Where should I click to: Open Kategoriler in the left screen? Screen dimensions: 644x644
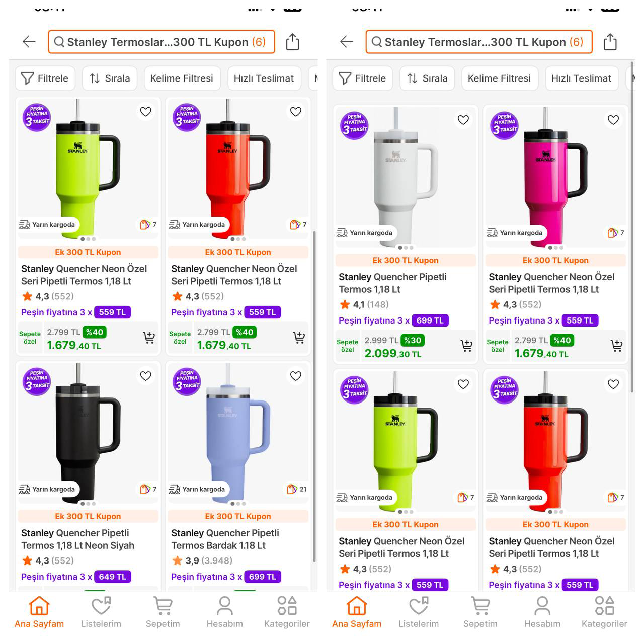(x=287, y=612)
